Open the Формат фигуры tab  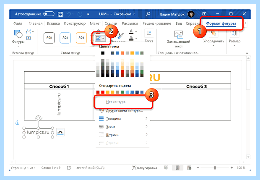pyautogui.click(x=221, y=23)
